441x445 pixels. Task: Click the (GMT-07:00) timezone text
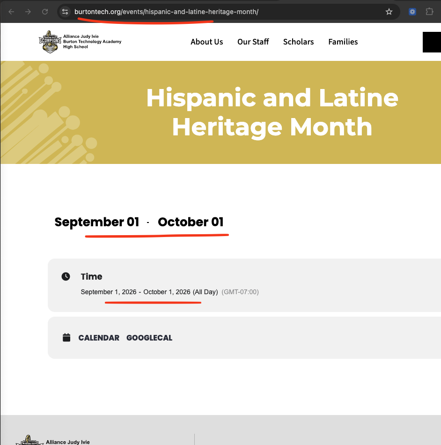pos(240,292)
